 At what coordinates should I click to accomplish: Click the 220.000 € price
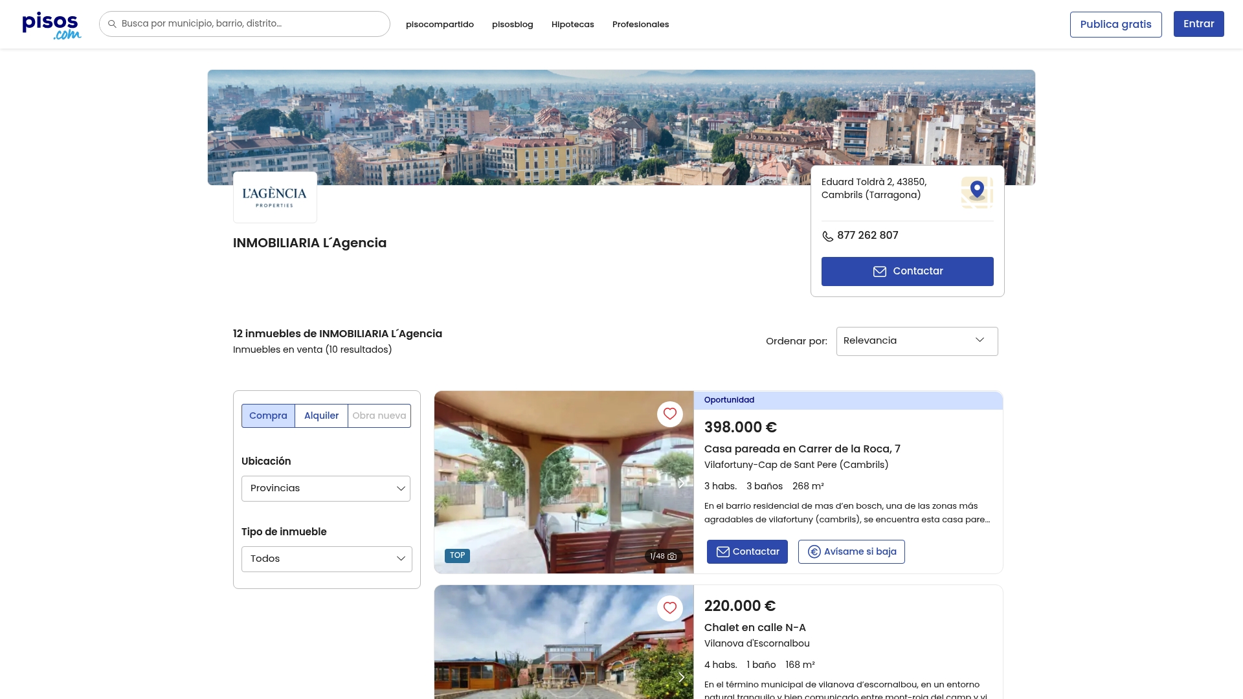click(740, 606)
